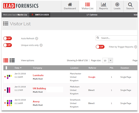Screen dimensions: 139x113
Task: Click into the visitor Search field
Action: pos(116,38)
